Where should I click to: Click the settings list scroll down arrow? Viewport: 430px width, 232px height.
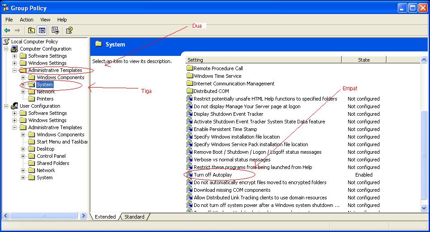(424, 208)
